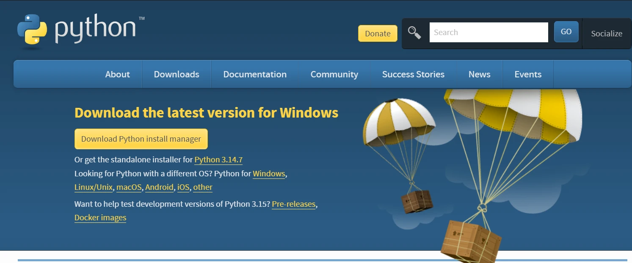Open the Success Stories menu item
The height and width of the screenshot is (263, 632).
(413, 74)
